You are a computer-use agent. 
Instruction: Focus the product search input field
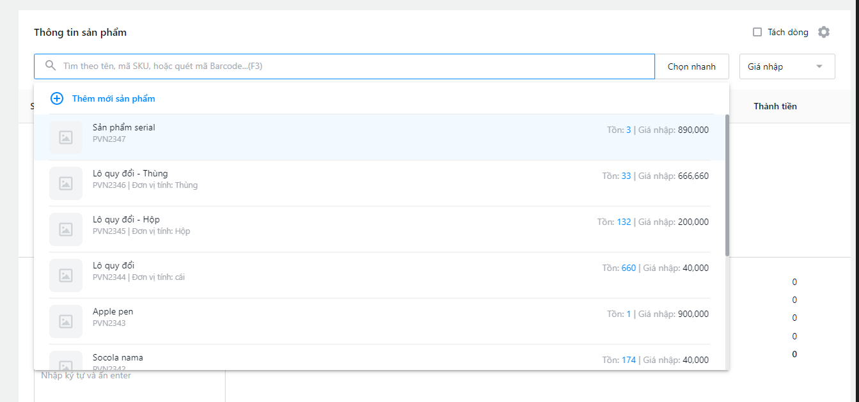344,66
